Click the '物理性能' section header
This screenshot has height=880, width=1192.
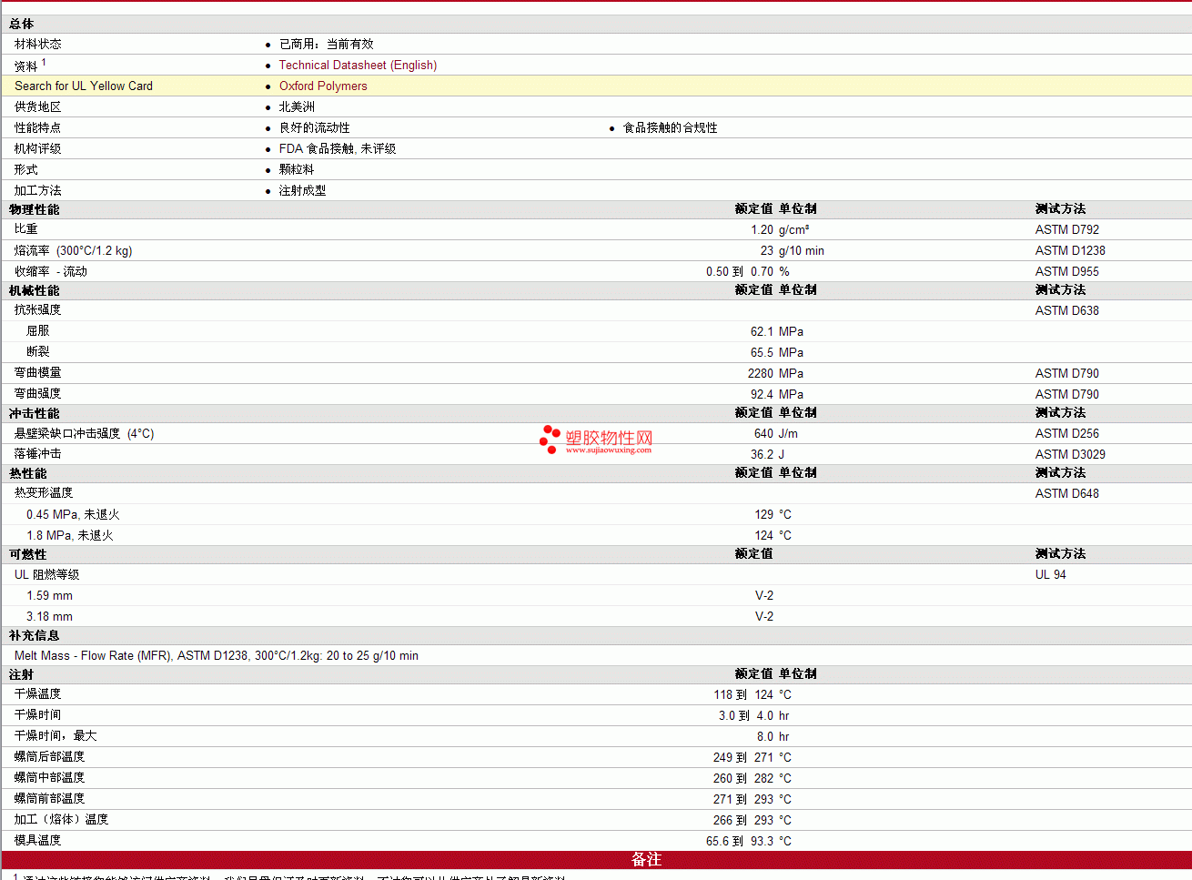35,209
